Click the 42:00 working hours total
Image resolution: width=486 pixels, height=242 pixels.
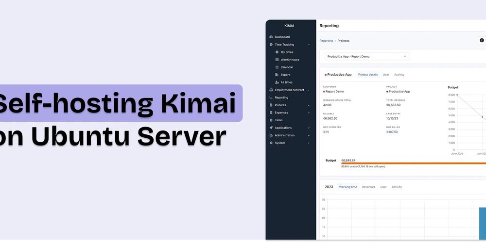tap(327, 105)
